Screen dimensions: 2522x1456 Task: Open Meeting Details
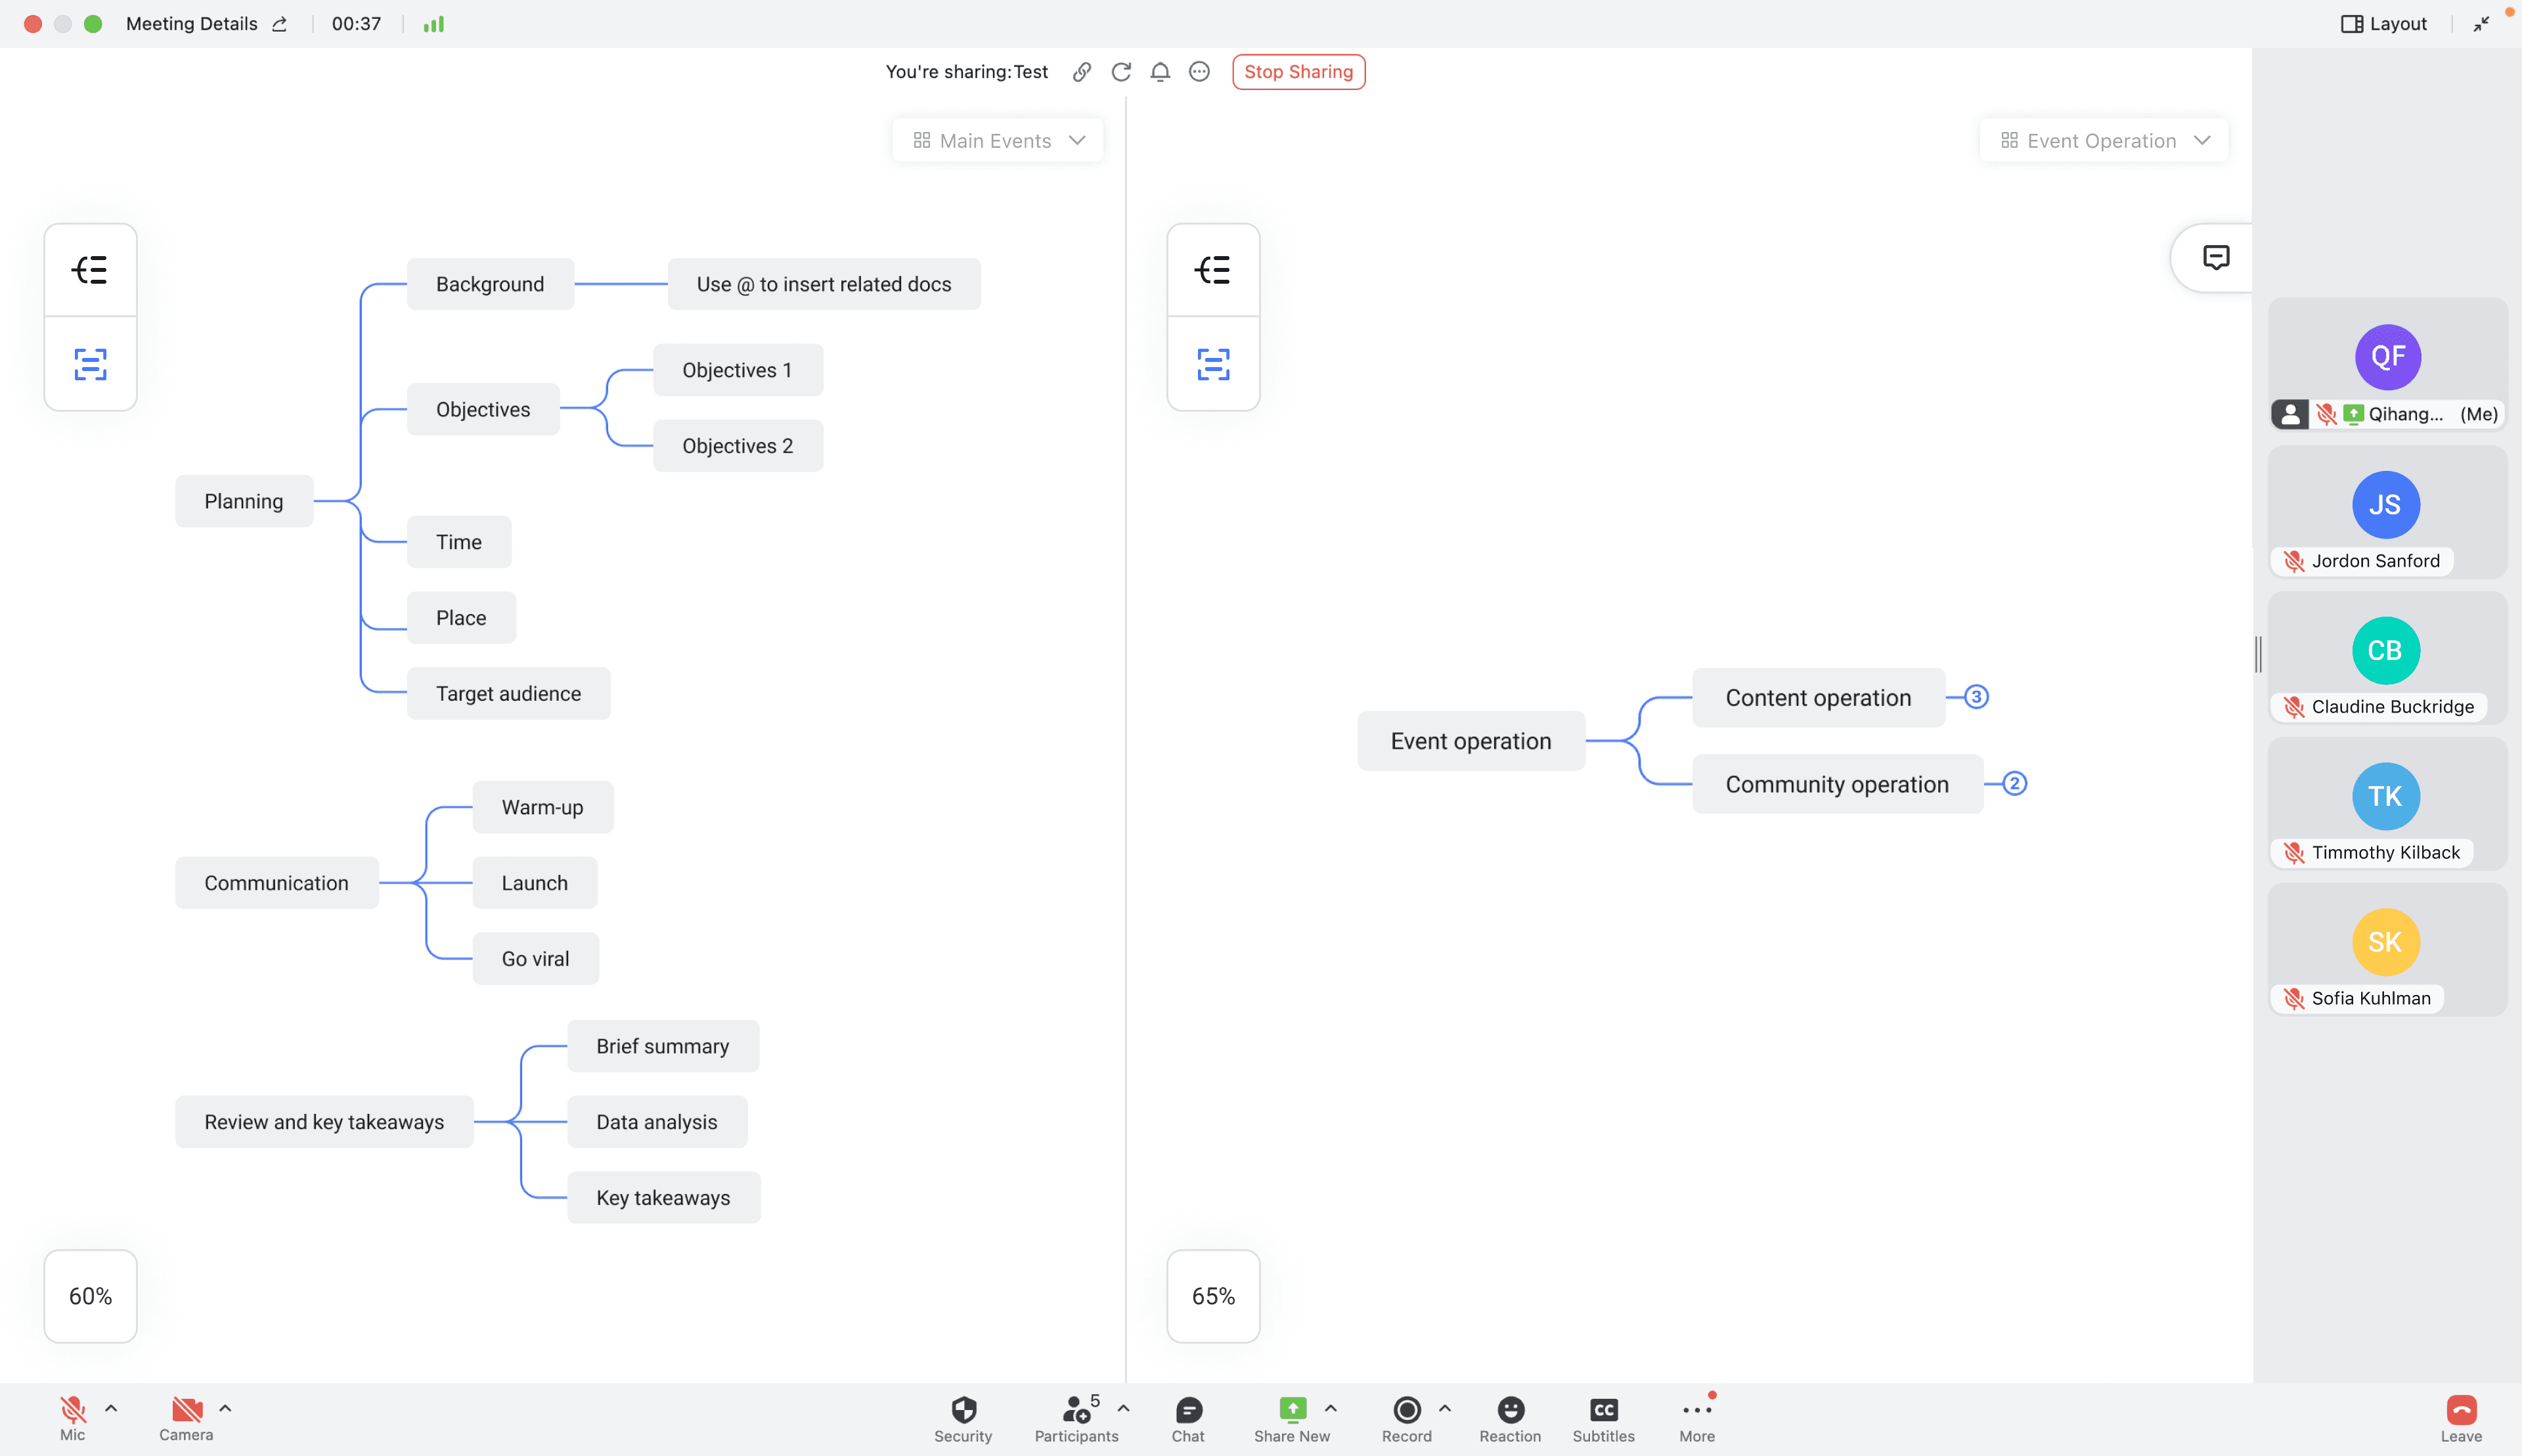[x=192, y=23]
